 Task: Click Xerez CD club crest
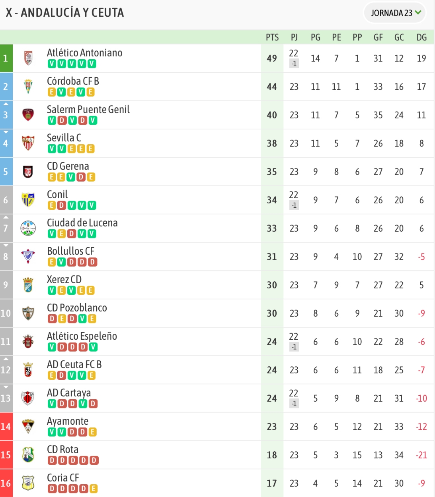(x=28, y=285)
